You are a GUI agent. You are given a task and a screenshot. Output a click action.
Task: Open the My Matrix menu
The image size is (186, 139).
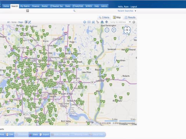pos(25,6)
